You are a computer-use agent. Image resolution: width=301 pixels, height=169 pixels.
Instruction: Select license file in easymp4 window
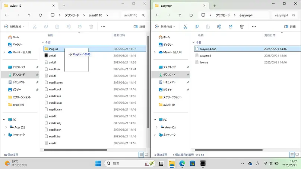(204, 62)
